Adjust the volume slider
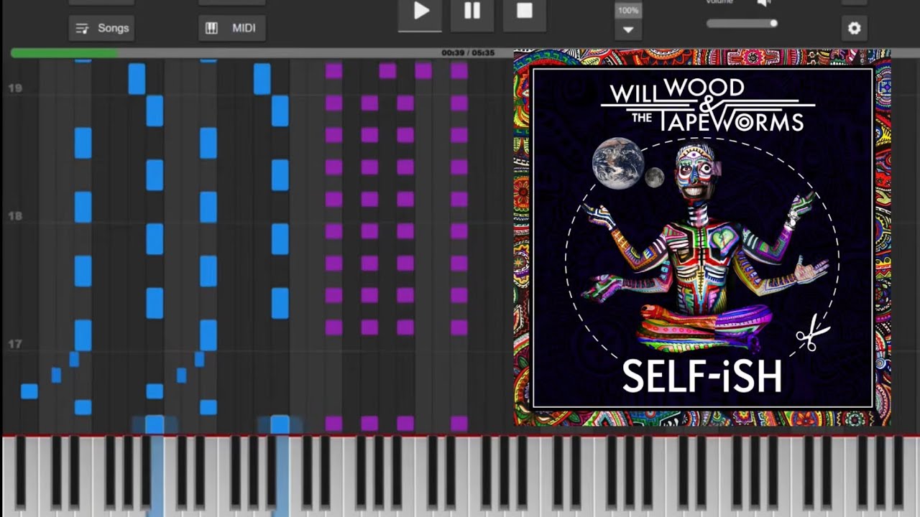This screenshot has height=517, width=920. (742, 24)
